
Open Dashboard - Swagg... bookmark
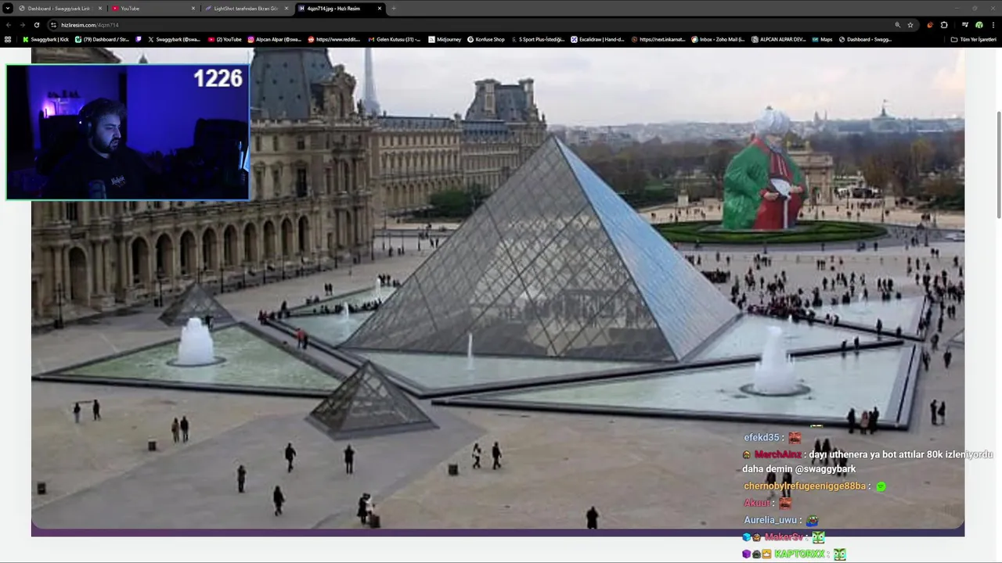pos(865,39)
